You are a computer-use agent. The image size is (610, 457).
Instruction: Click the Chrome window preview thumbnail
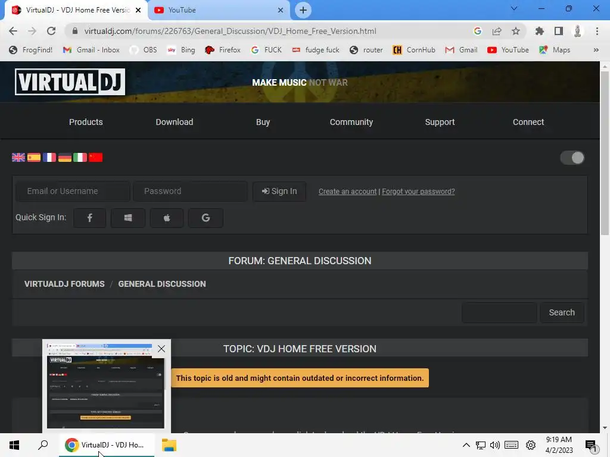(106, 386)
